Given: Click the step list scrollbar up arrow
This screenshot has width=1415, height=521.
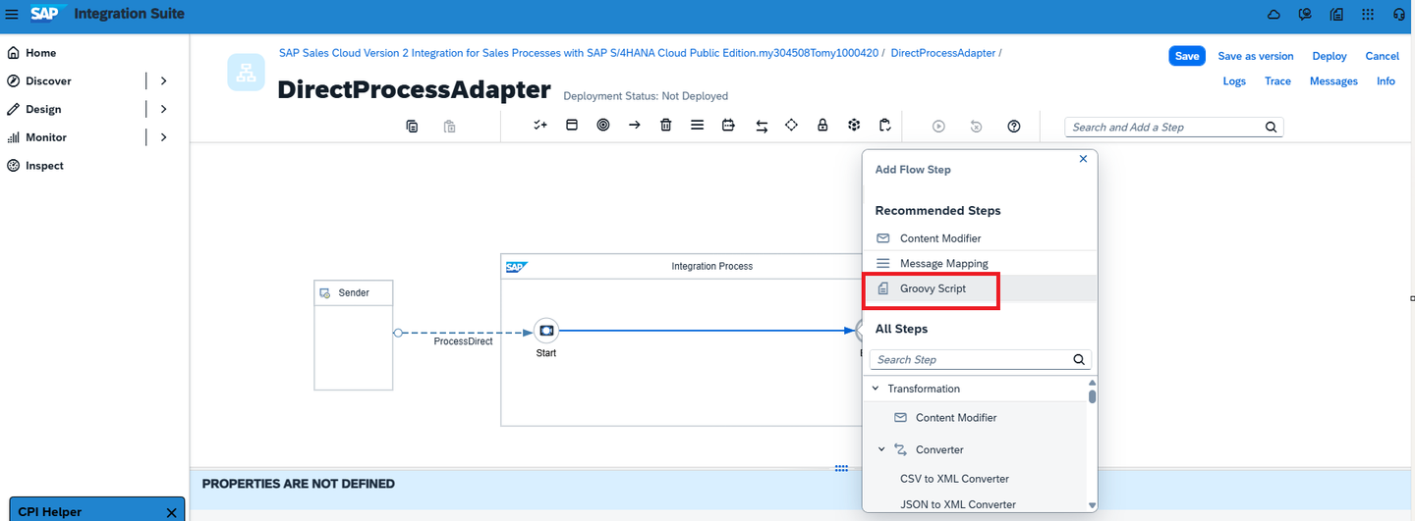Looking at the screenshot, I should point(1092,382).
